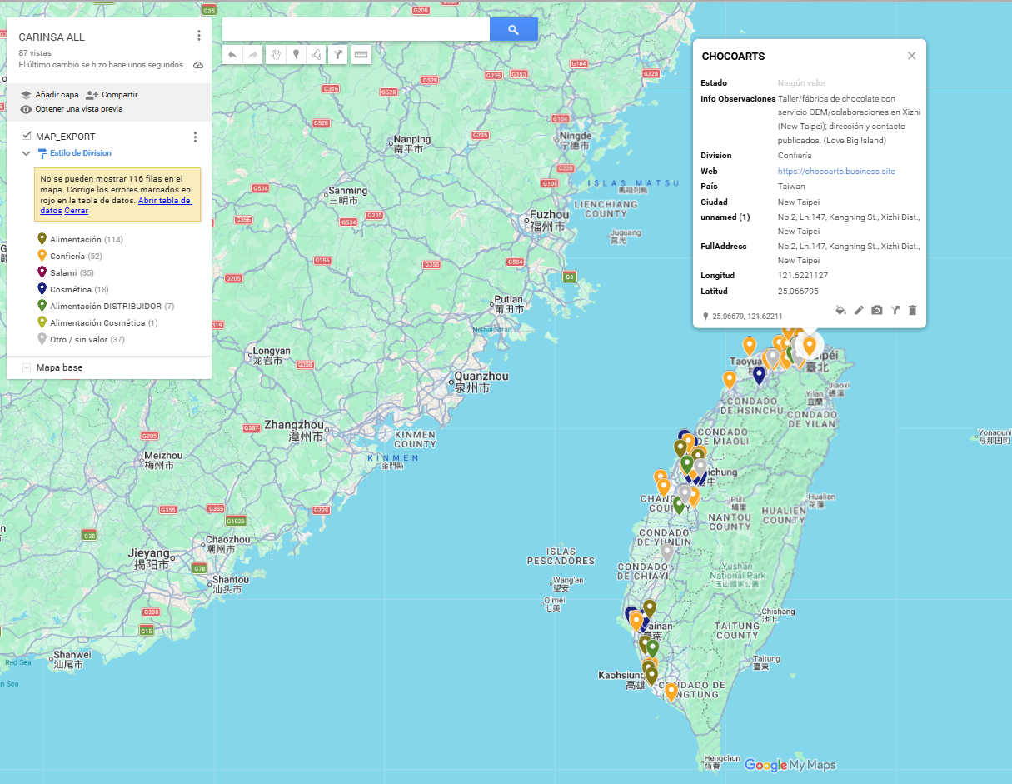Close the CHOCOARTS info card

(x=911, y=56)
